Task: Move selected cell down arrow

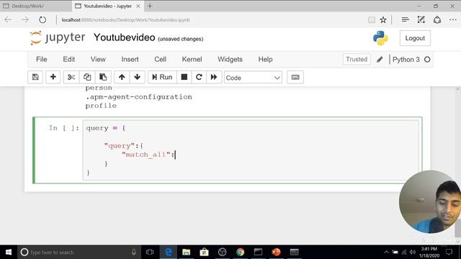Action: [137, 77]
